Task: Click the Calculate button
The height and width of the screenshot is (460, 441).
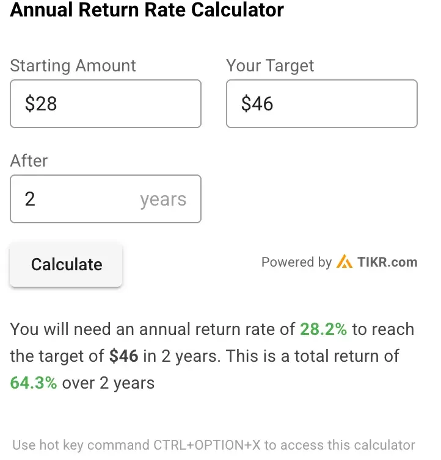Action: pos(66,264)
